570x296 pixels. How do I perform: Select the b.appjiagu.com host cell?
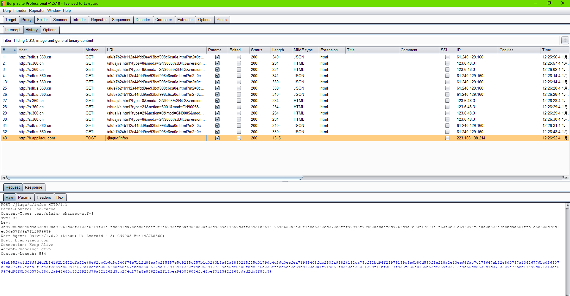point(50,138)
